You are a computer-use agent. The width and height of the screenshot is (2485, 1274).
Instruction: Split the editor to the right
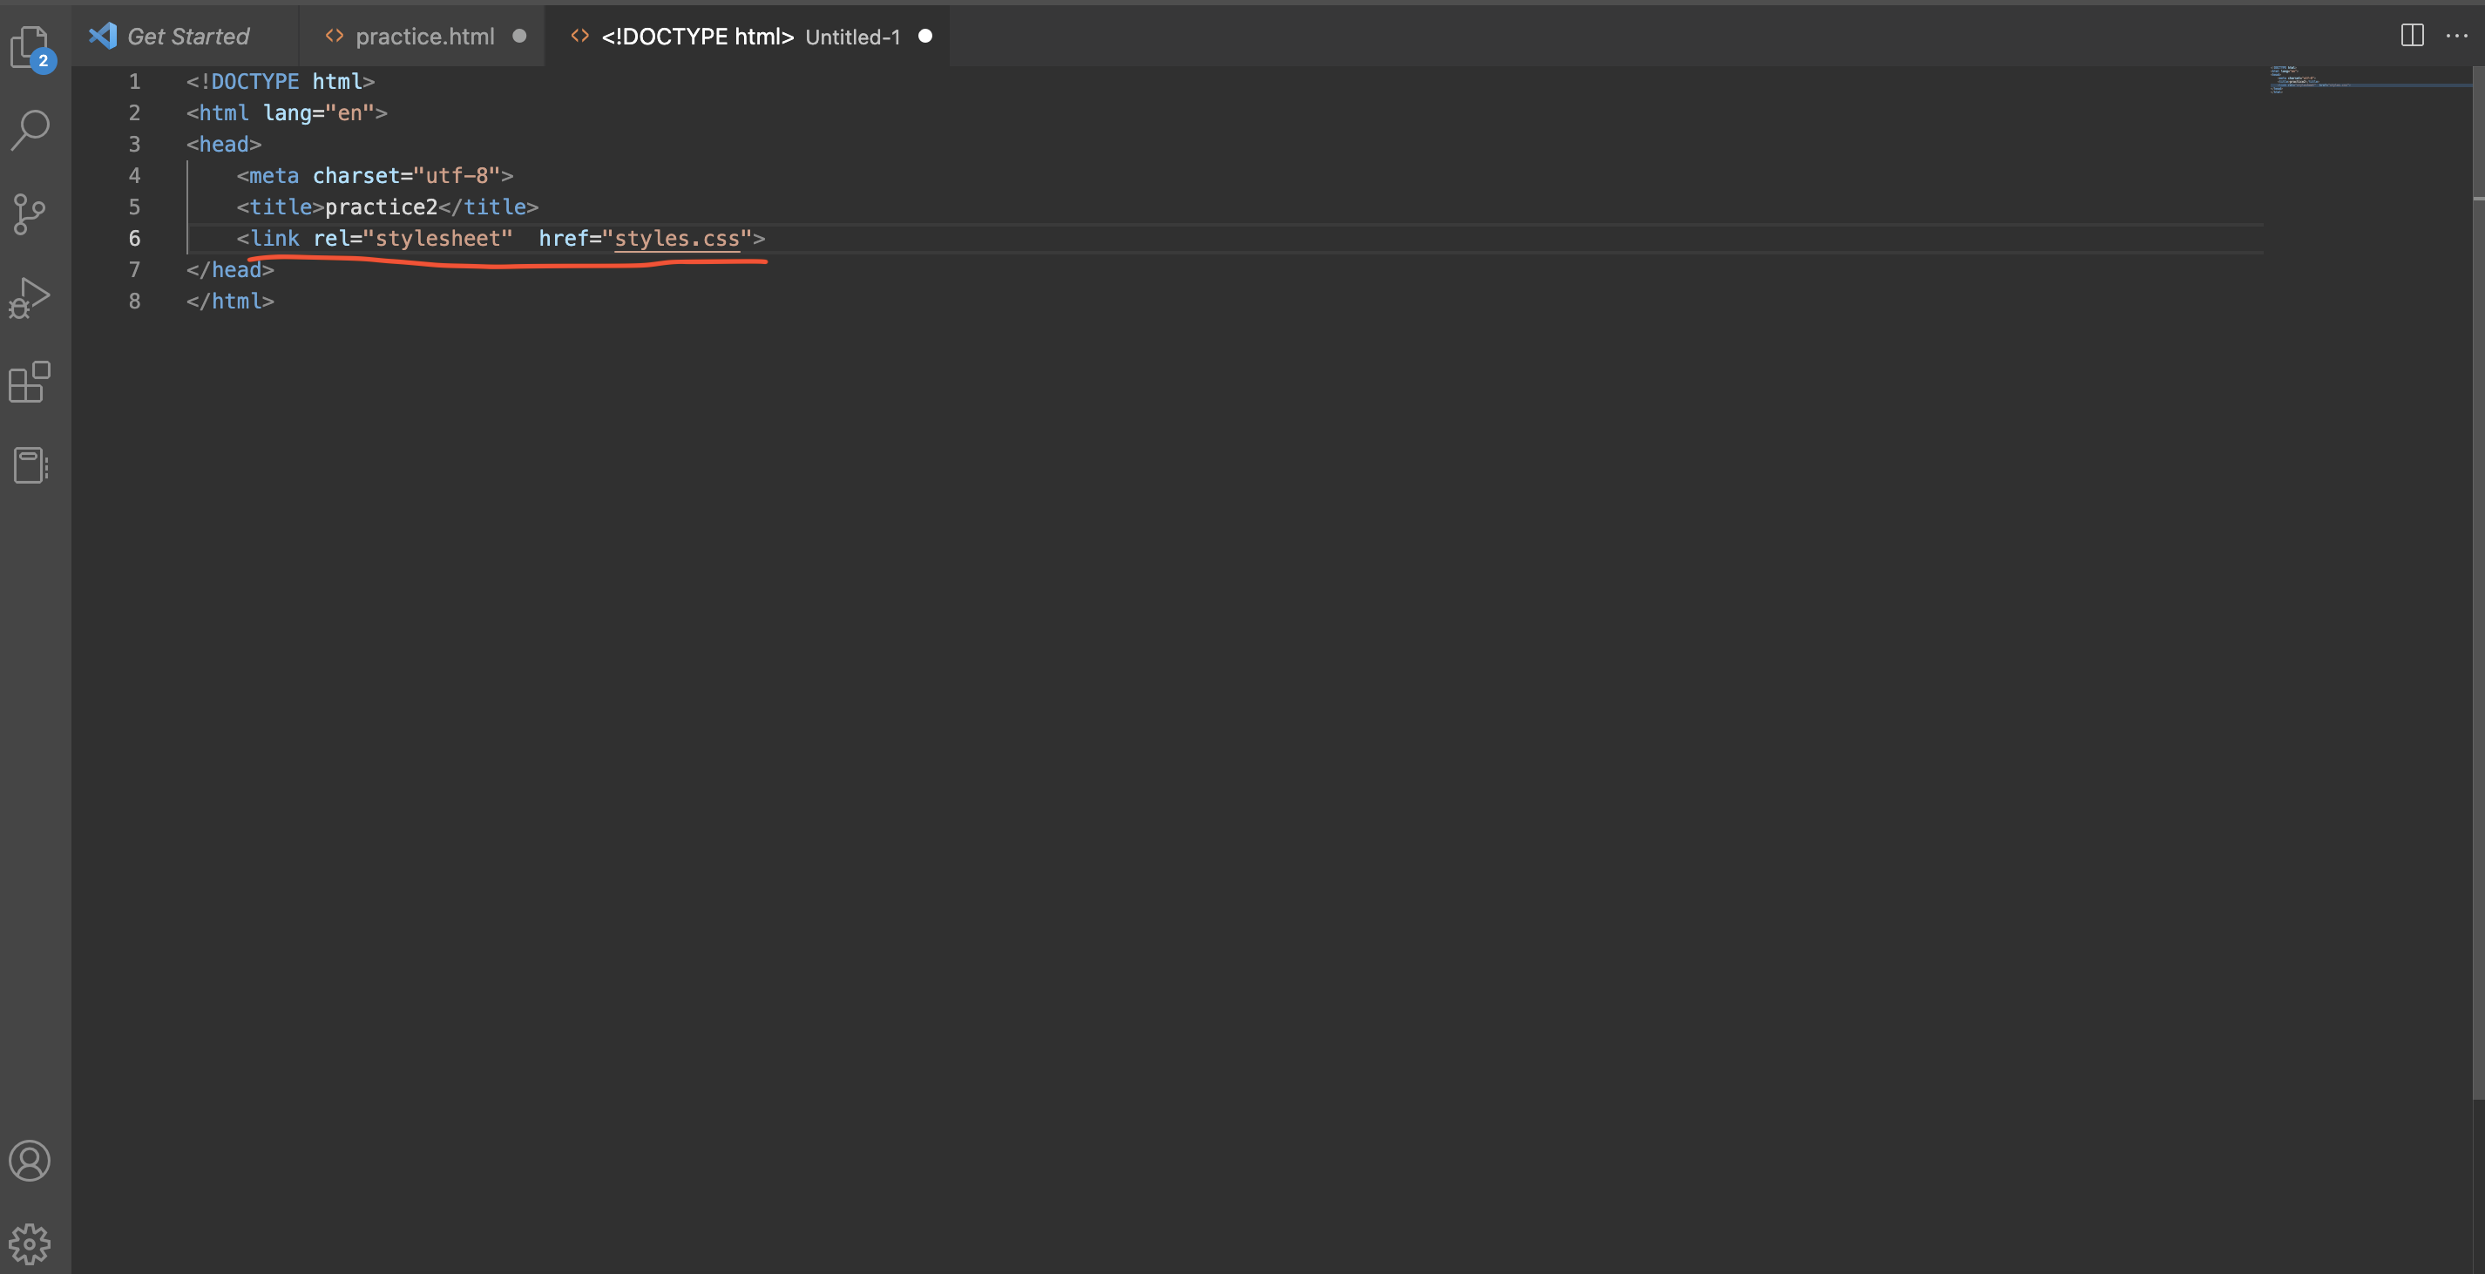(x=2412, y=36)
